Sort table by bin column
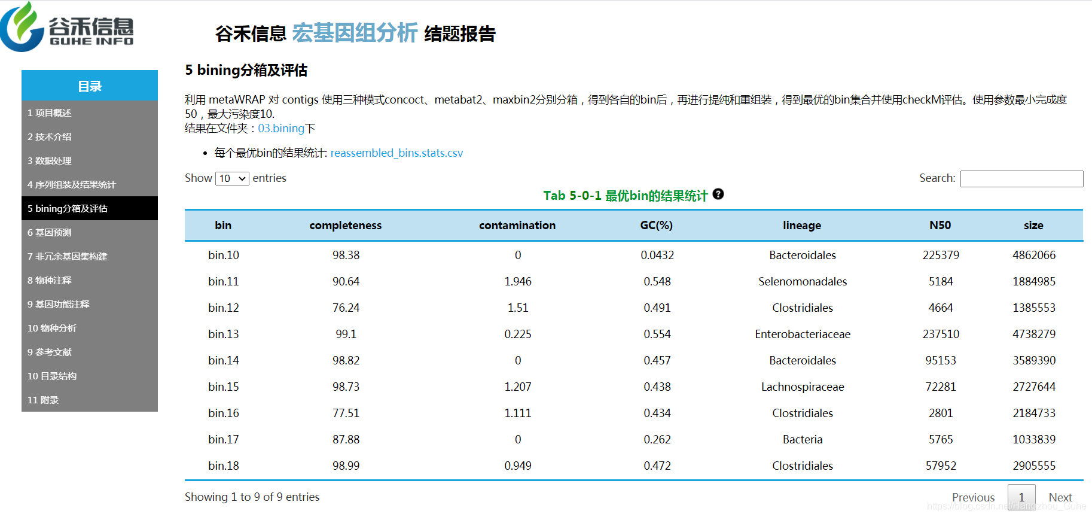This screenshot has height=517, width=1092. click(x=223, y=225)
